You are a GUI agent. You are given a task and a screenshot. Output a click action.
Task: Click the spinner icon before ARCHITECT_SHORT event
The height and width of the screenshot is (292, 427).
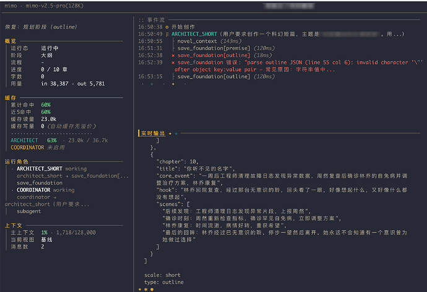coord(167,34)
